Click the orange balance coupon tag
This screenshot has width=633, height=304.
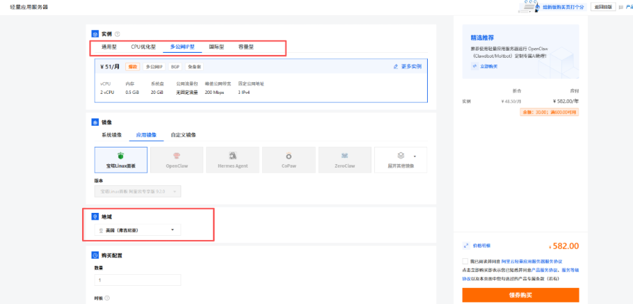pos(550,112)
